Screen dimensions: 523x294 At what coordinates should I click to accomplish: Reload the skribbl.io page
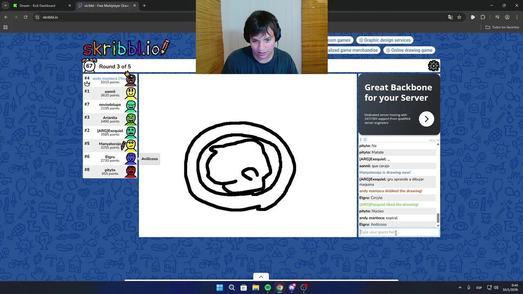click(25, 17)
